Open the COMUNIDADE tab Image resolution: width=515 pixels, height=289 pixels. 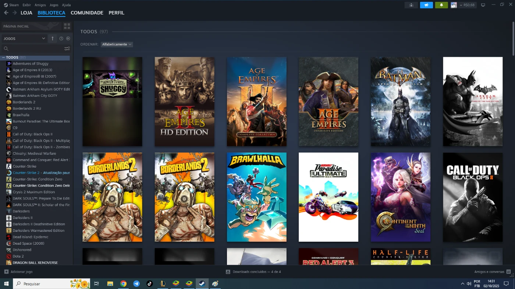[87, 13]
